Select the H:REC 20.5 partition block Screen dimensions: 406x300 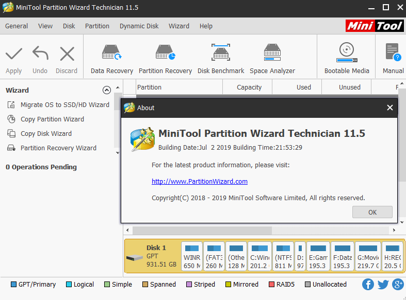(393, 256)
